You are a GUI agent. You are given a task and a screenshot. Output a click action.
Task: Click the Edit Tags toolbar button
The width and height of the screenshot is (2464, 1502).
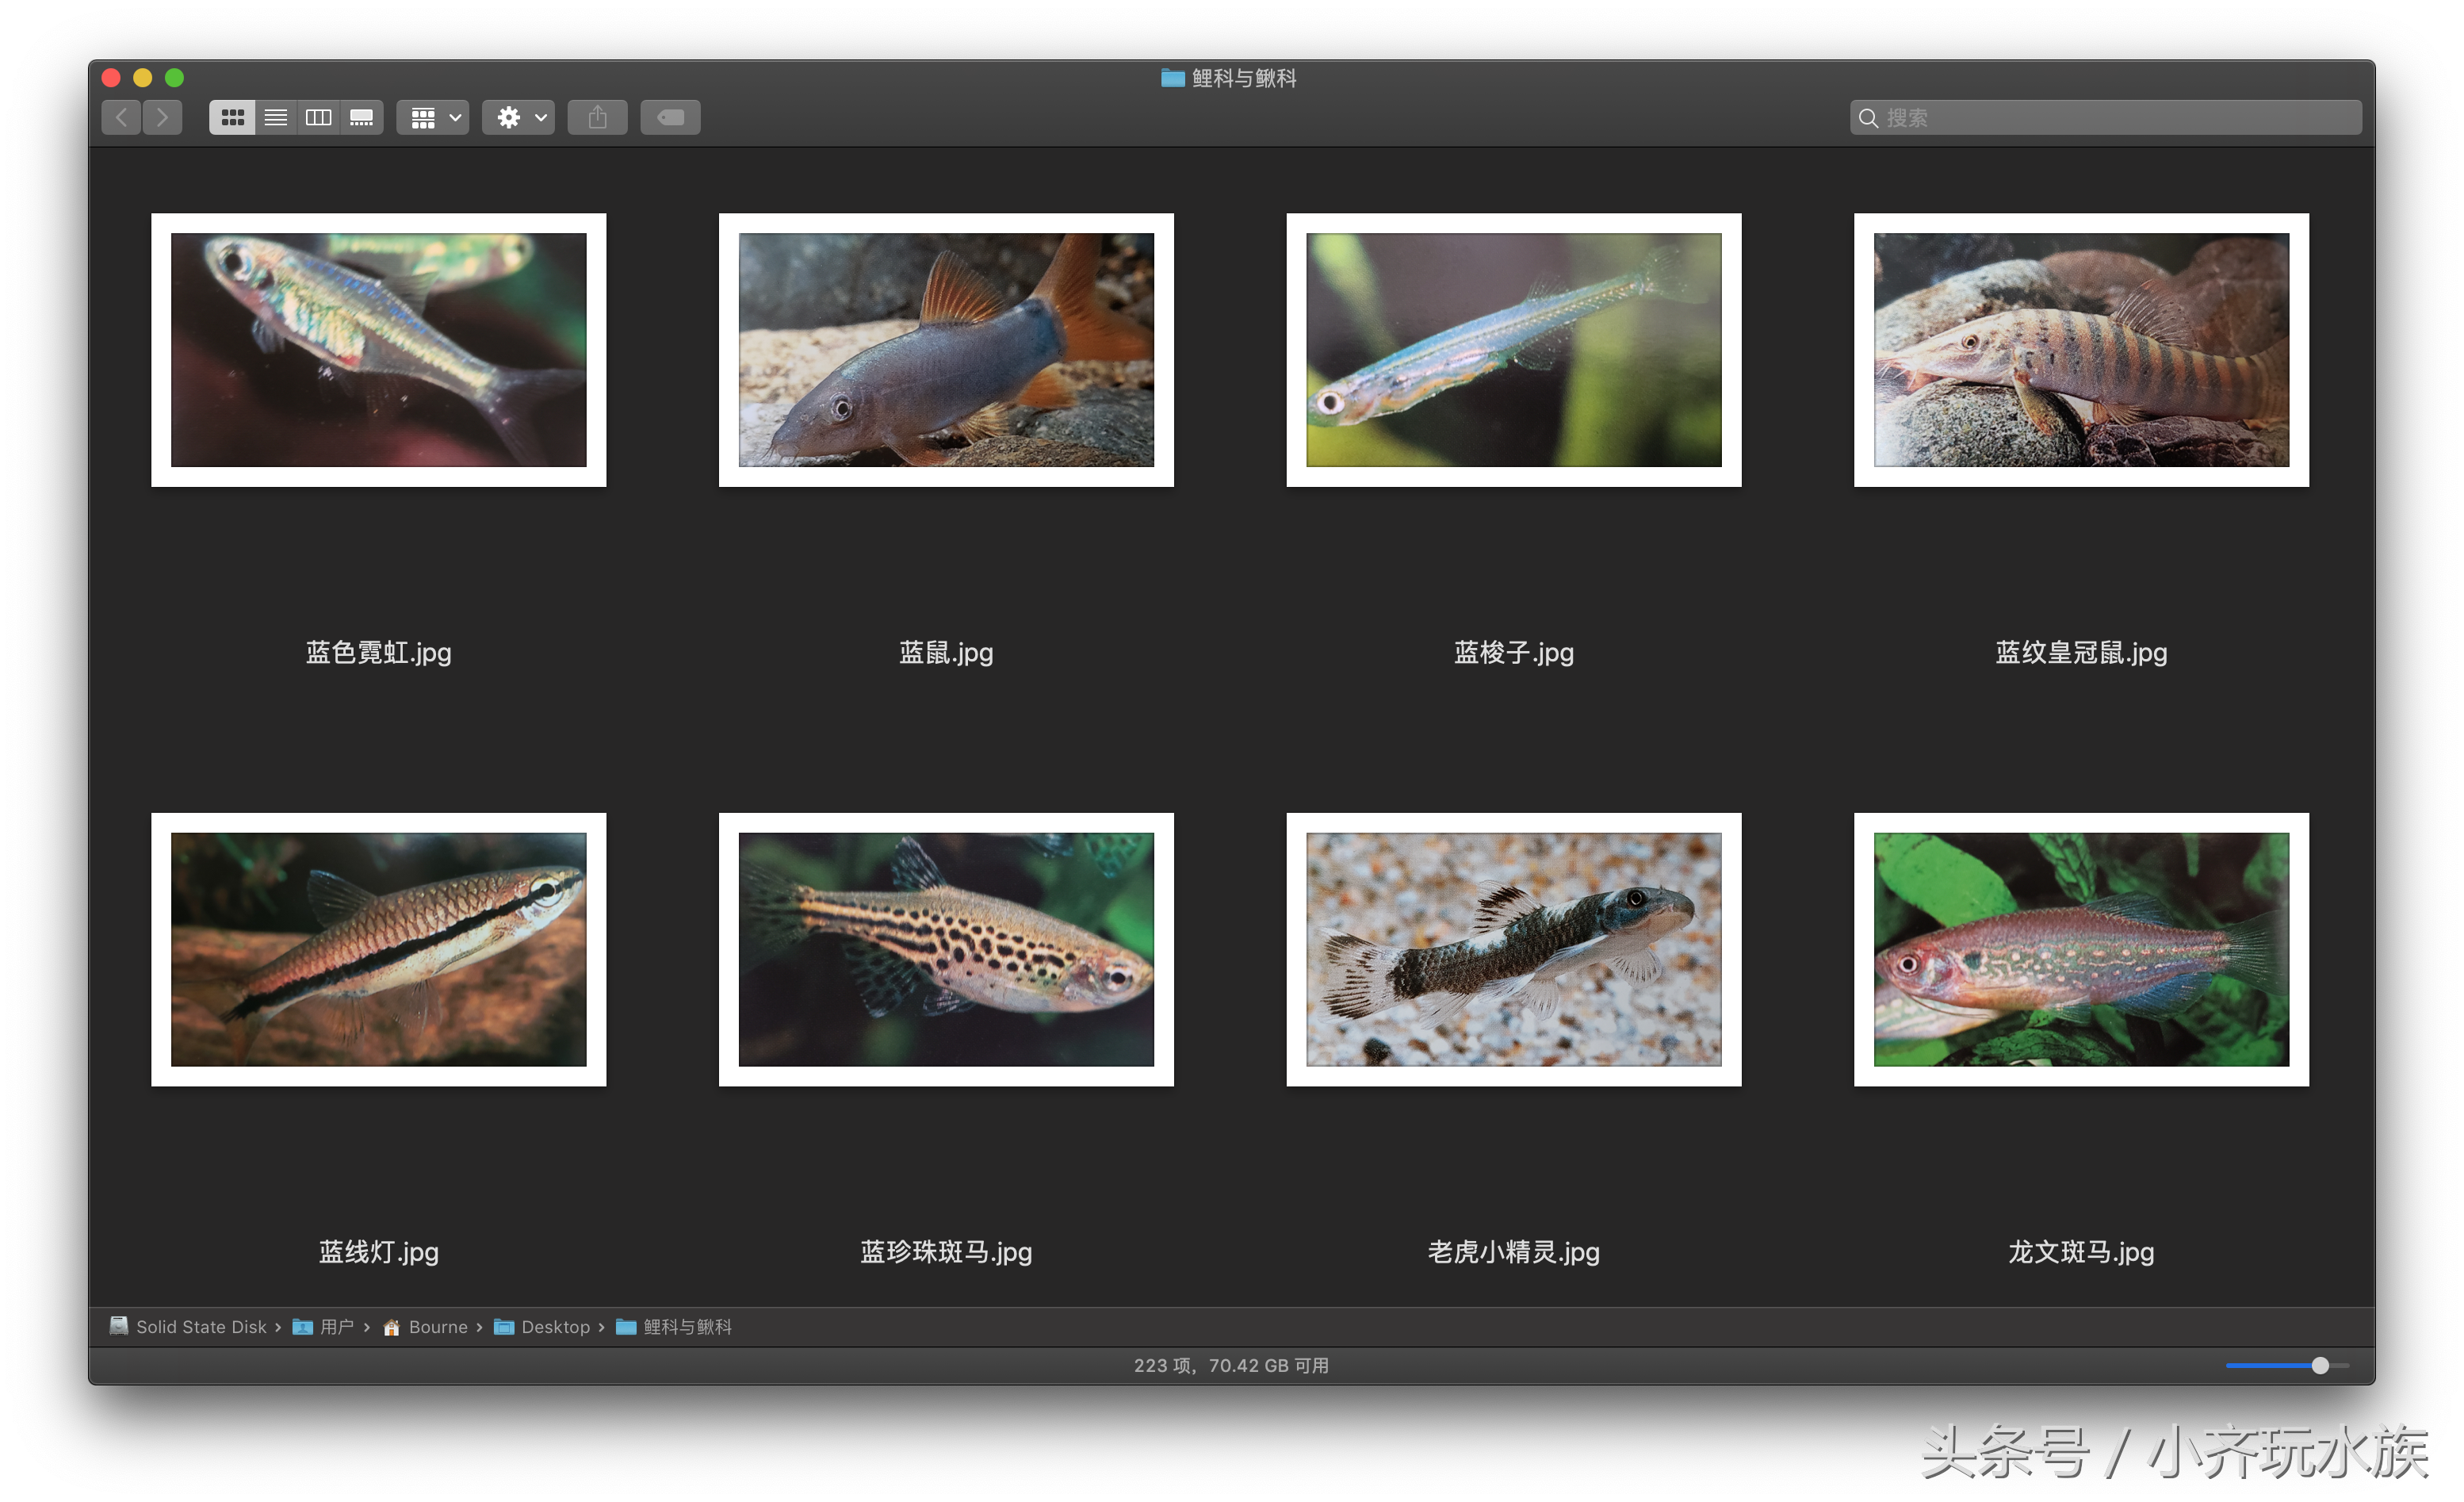670,118
